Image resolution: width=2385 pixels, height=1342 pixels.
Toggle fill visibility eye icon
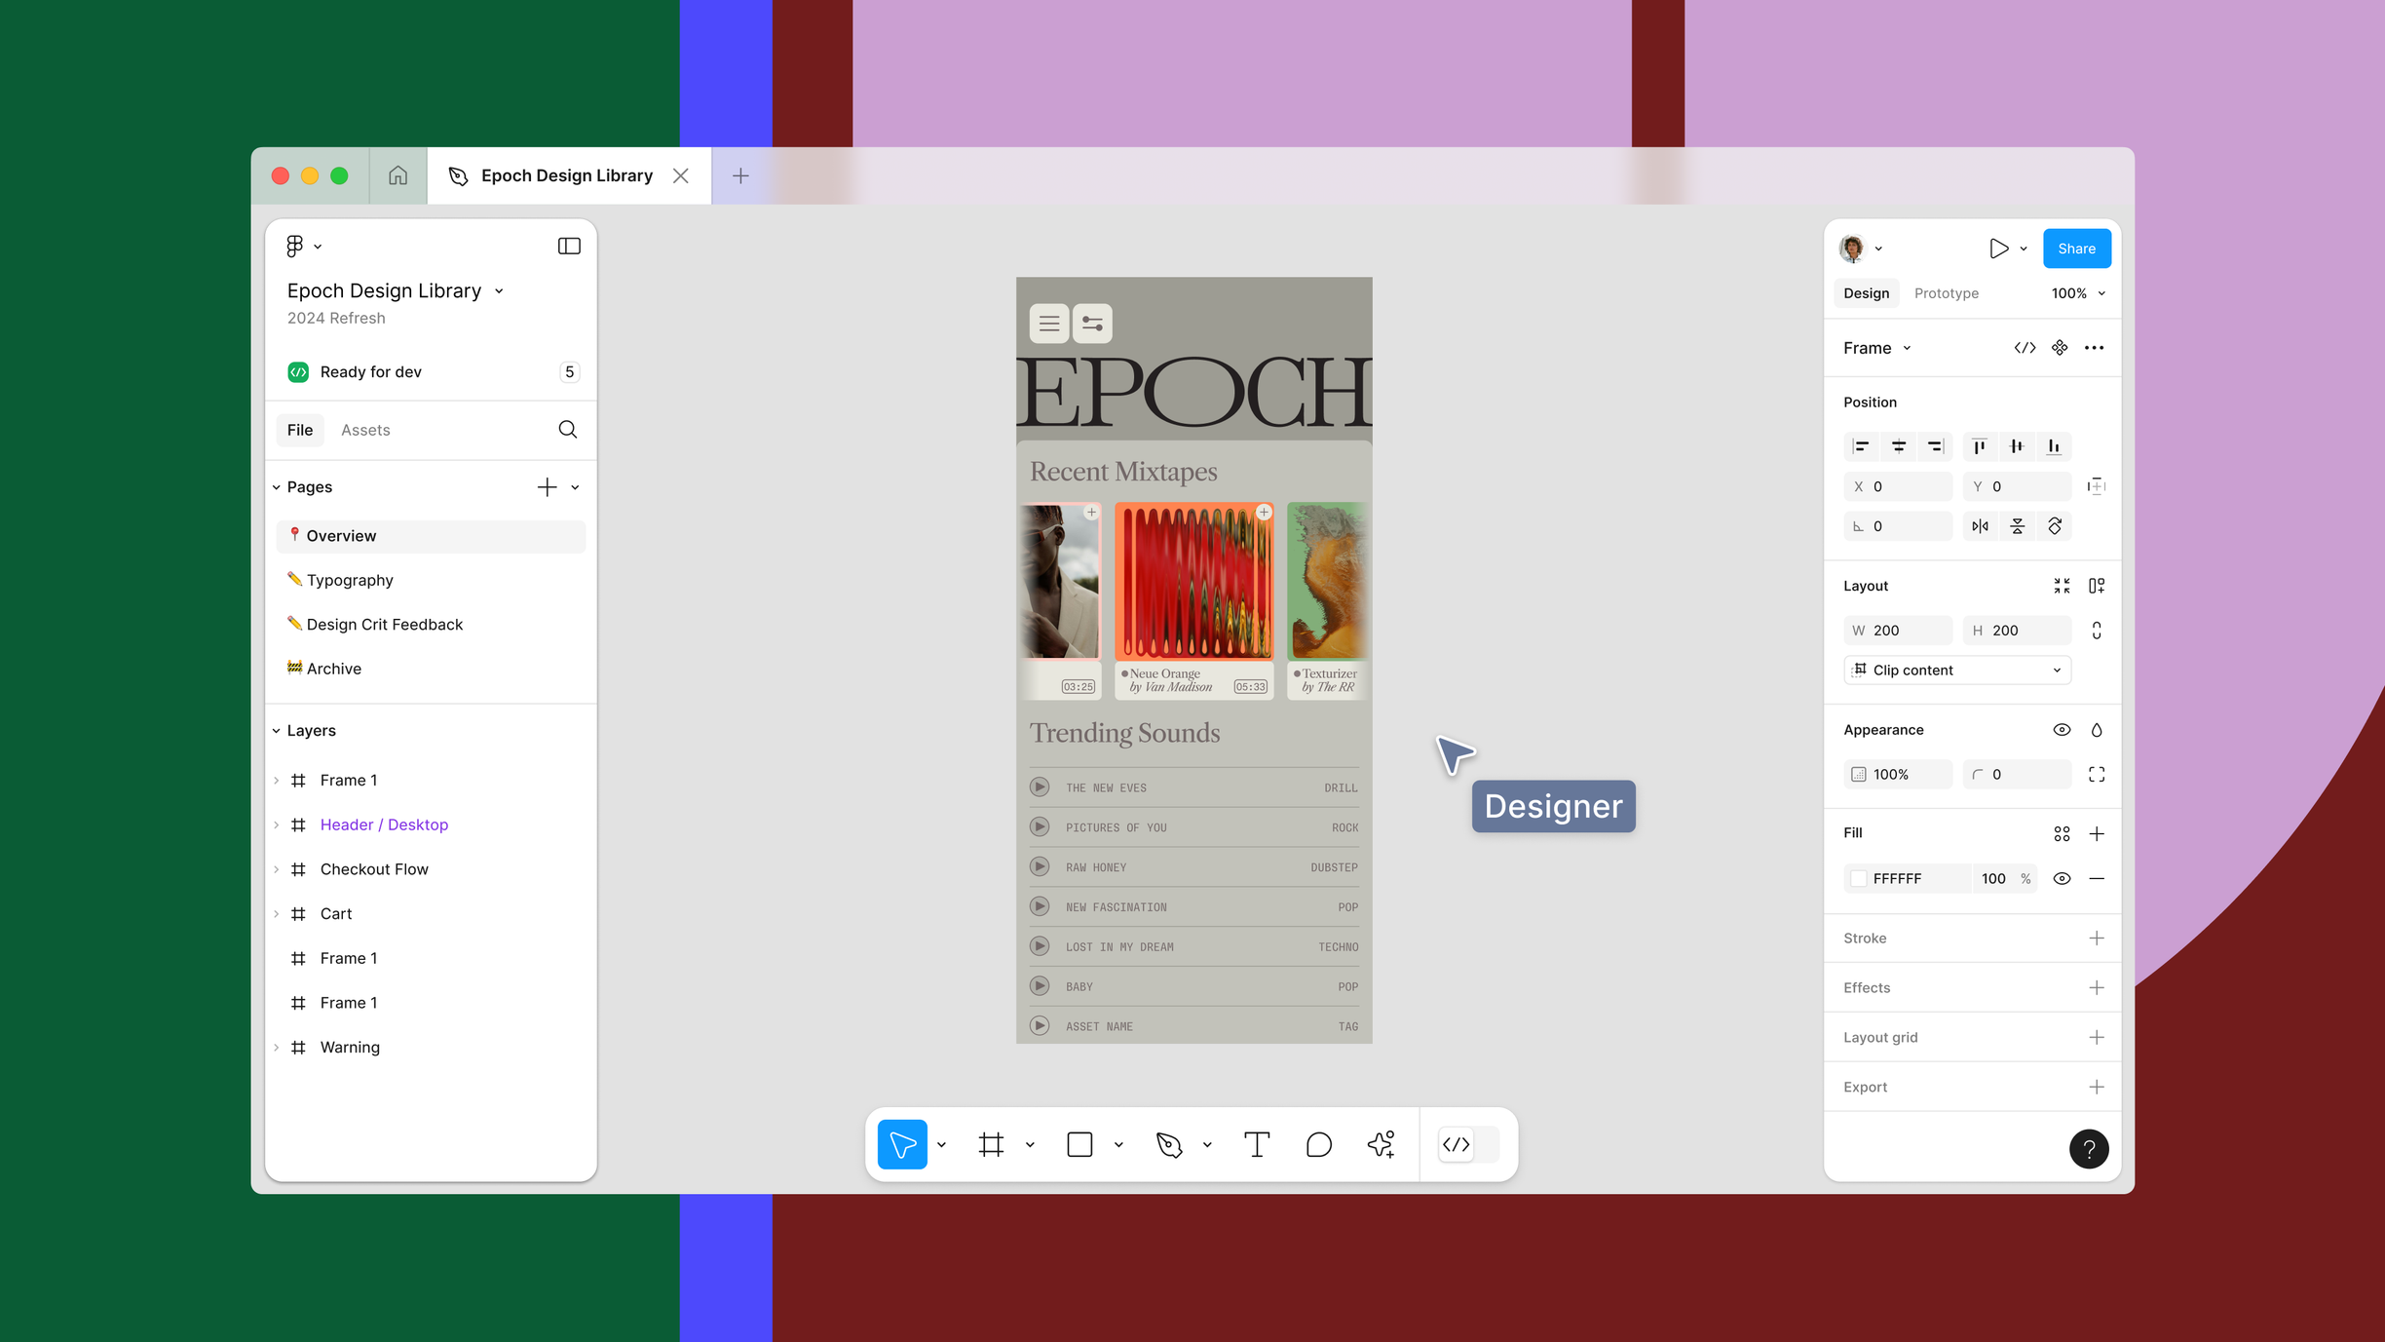tap(2062, 878)
